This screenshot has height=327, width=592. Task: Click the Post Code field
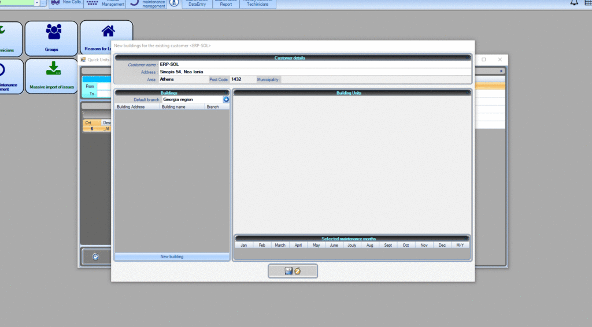point(242,79)
